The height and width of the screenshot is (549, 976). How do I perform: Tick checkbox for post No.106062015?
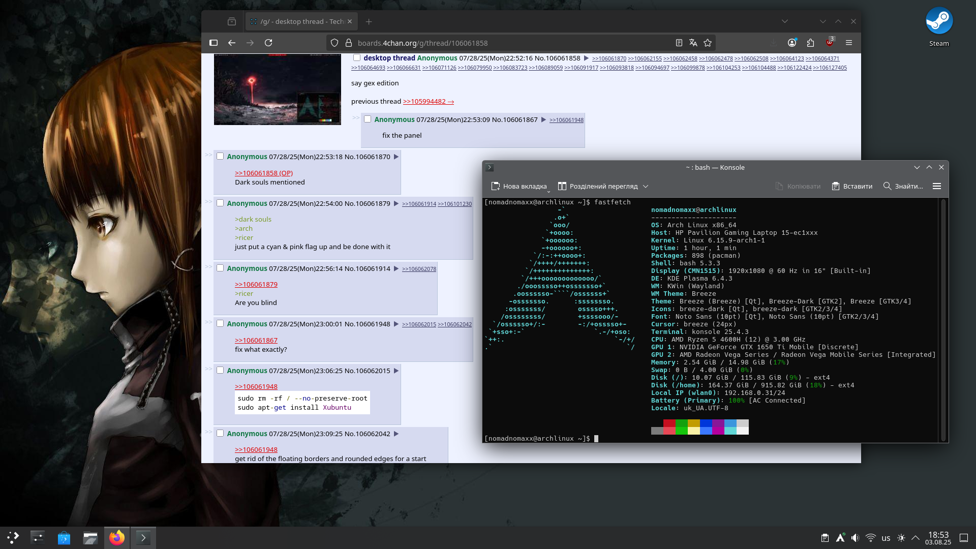(x=220, y=370)
